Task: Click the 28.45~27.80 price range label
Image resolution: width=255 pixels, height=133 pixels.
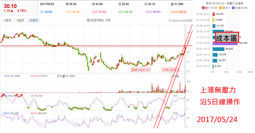Action: coord(203,31)
